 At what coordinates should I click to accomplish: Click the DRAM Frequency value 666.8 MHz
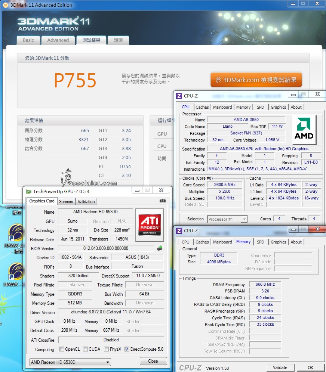click(x=265, y=284)
